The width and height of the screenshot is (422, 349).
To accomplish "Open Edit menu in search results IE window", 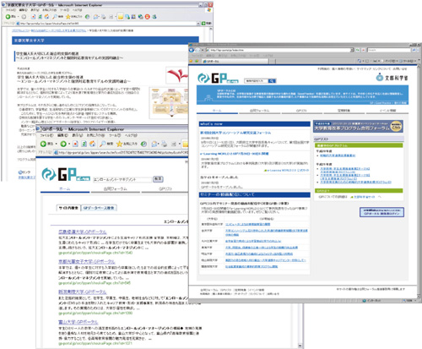I will tap(63, 135).
